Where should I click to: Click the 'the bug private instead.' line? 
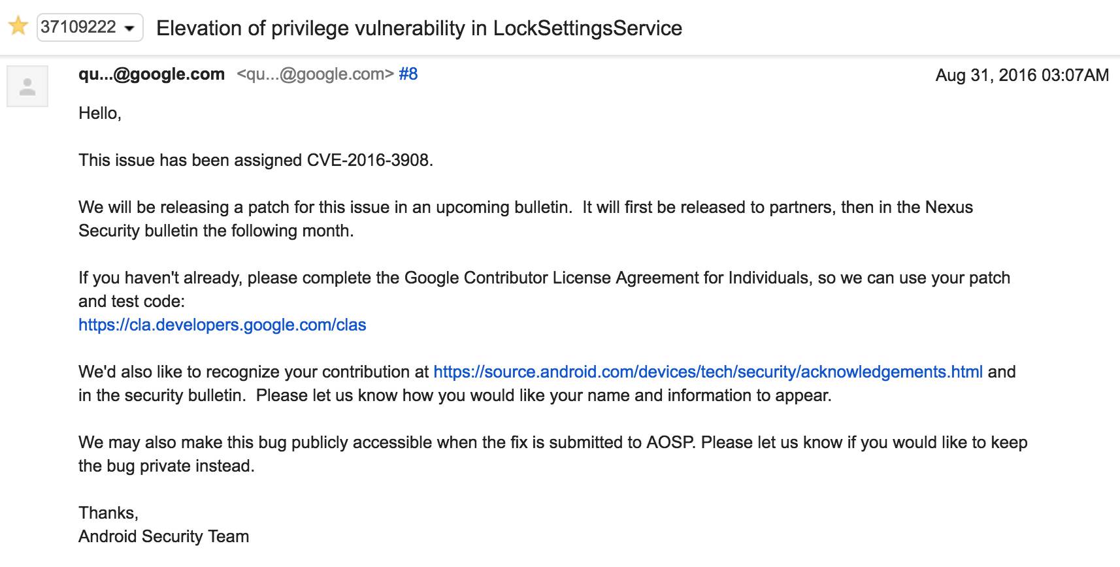click(167, 466)
